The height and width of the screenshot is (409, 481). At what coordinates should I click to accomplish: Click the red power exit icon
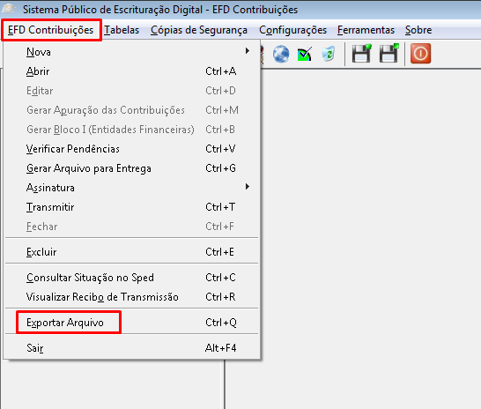point(420,54)
